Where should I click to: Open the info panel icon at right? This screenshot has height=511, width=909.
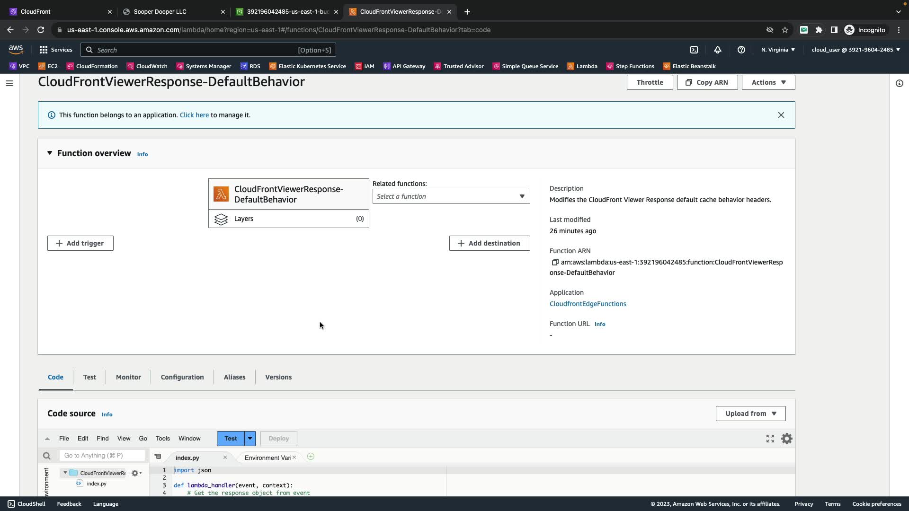899,83
